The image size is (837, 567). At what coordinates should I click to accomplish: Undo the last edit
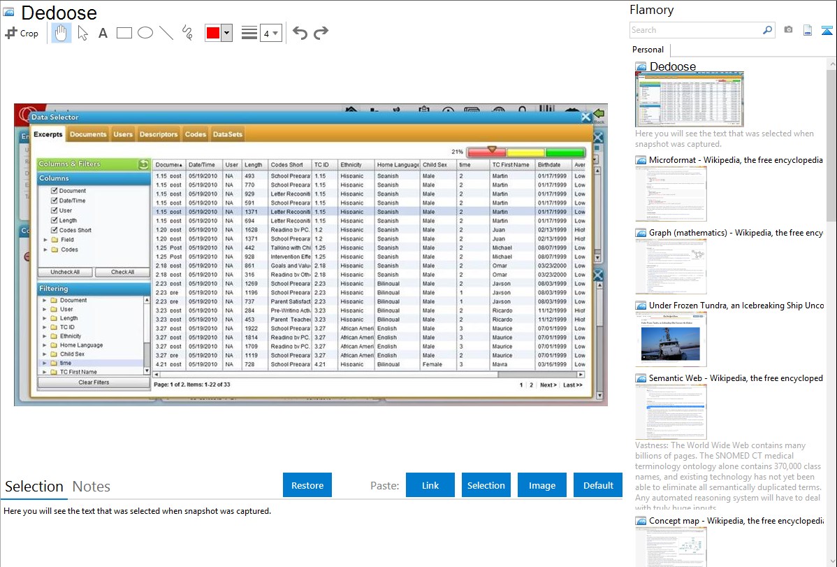300,33
